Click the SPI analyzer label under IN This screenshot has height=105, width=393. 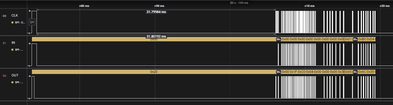pyautogui.click(x=19, y=50)
